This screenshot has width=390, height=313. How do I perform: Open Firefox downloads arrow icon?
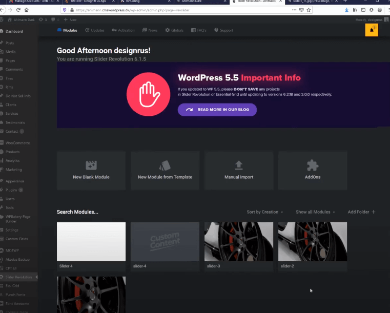tap(346, 10)
